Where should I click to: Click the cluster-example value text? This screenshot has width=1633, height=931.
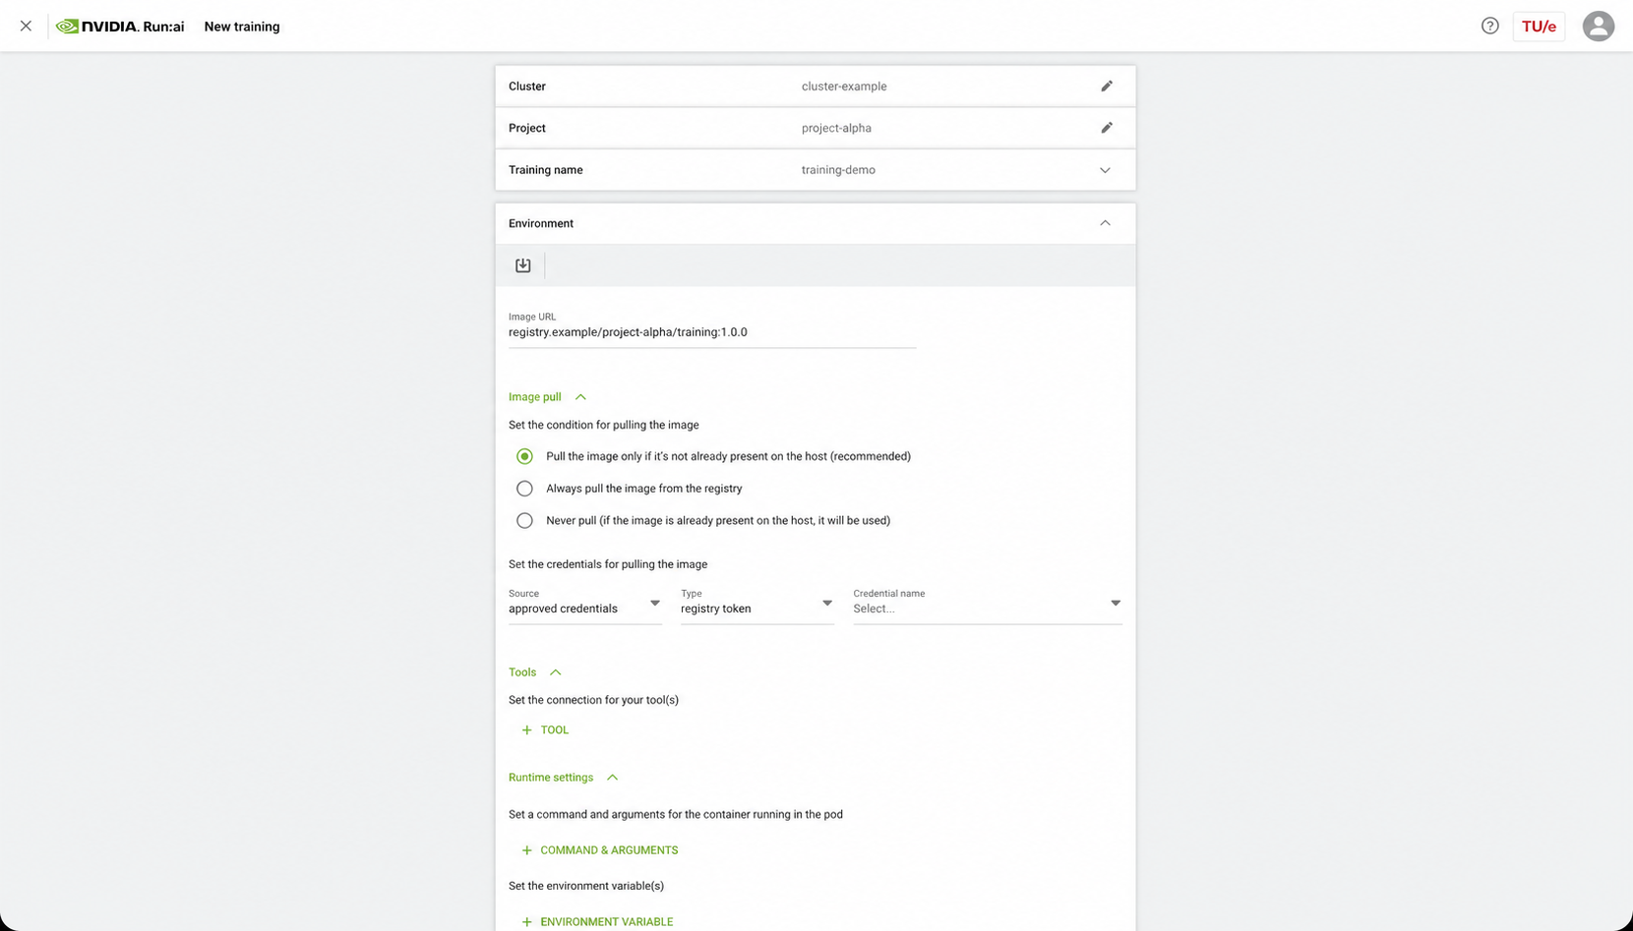pos(844,87)
